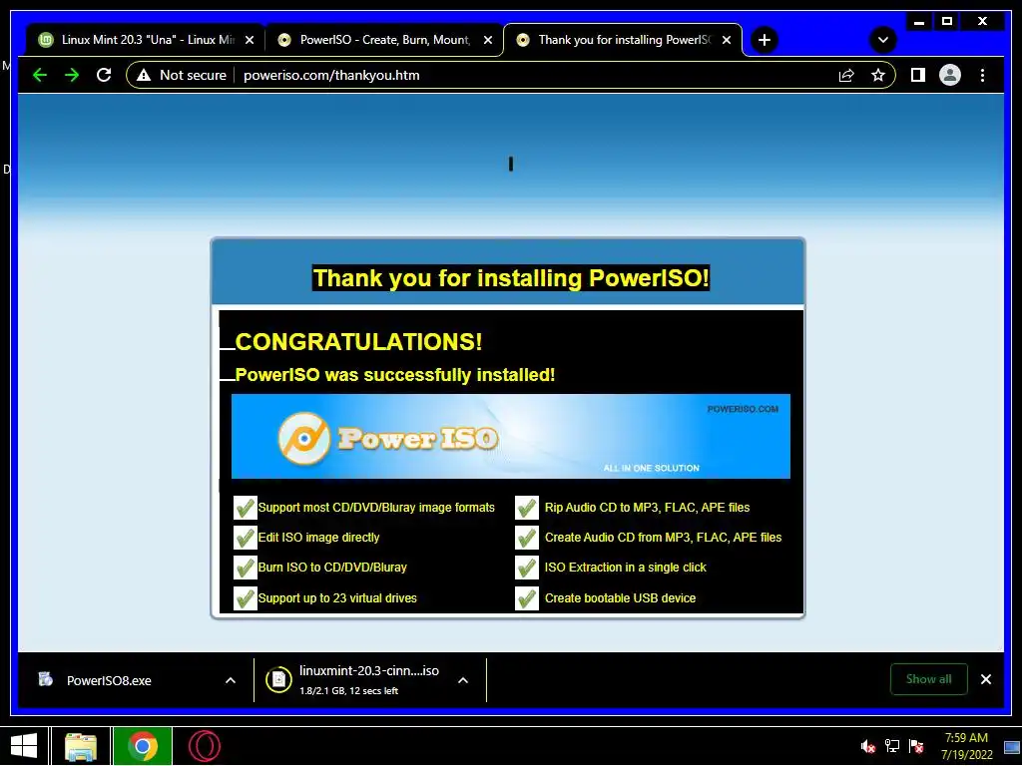Expand options for PowerISO8.exe download
1022x766 pixels.
tap(231, 680)
